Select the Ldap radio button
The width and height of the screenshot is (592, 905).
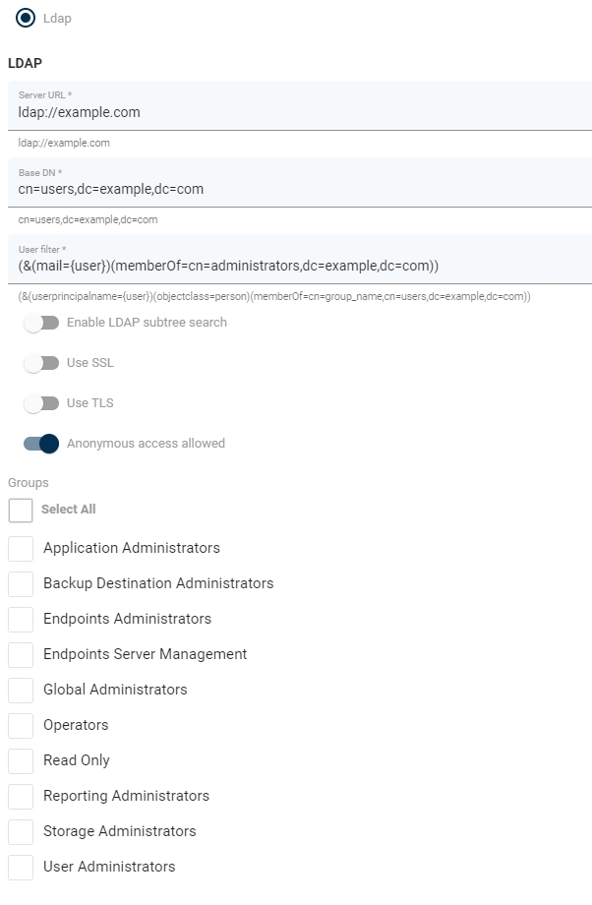click(x=25, y=18)
